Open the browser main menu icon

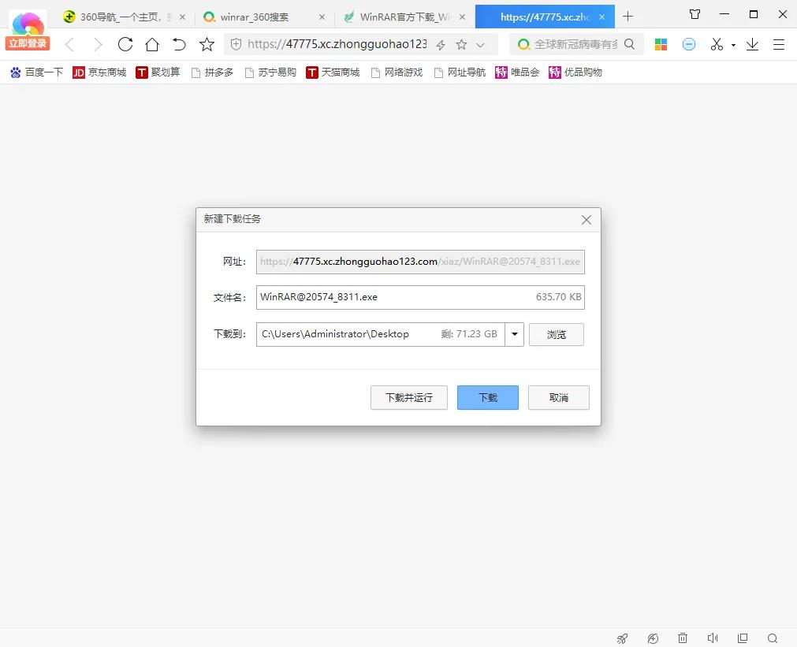779,45
